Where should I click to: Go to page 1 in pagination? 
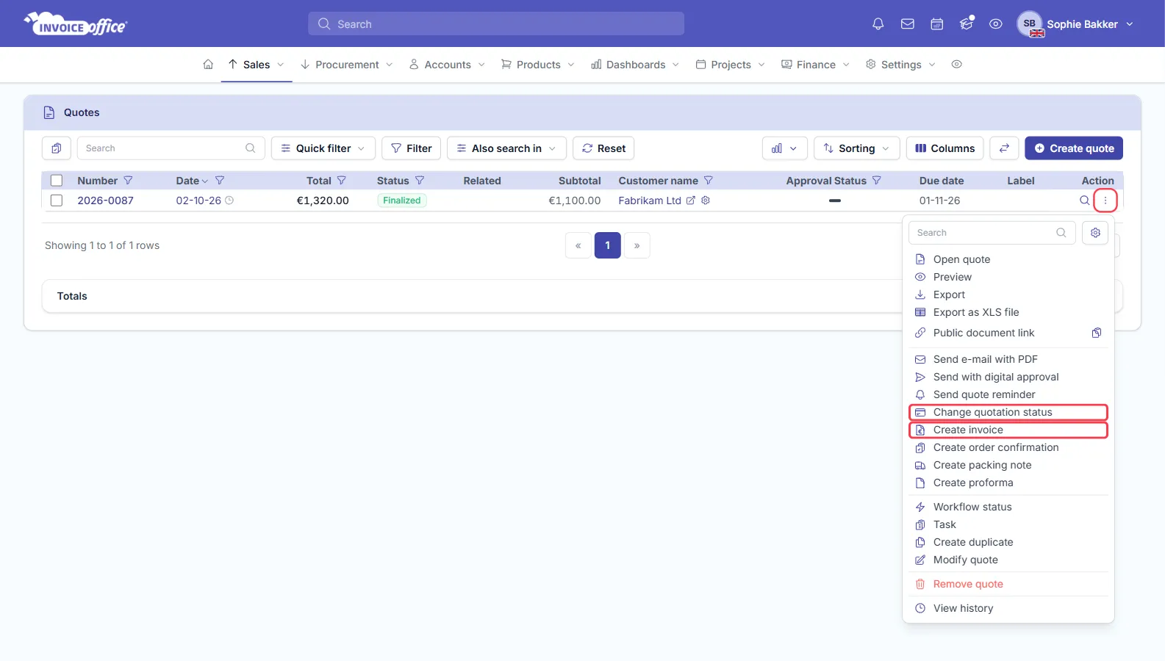(608, 245)
